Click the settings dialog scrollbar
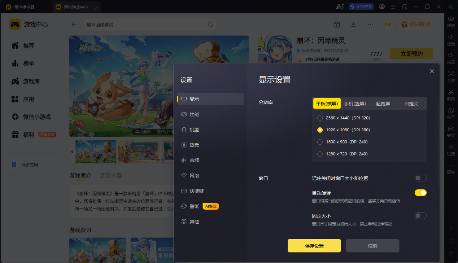This screenshot has height=263, width=458. 439,141
